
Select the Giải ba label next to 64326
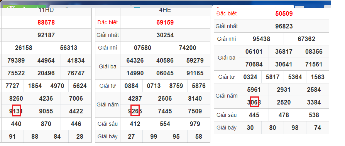coord(108,66)
